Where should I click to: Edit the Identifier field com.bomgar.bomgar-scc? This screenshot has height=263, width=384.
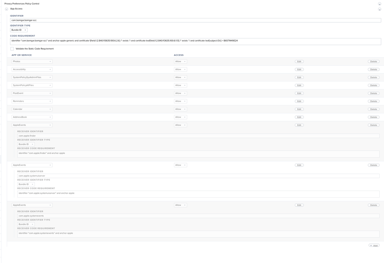pos(195,20)
